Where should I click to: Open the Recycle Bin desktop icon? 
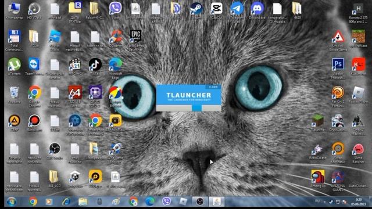(14, 95)
